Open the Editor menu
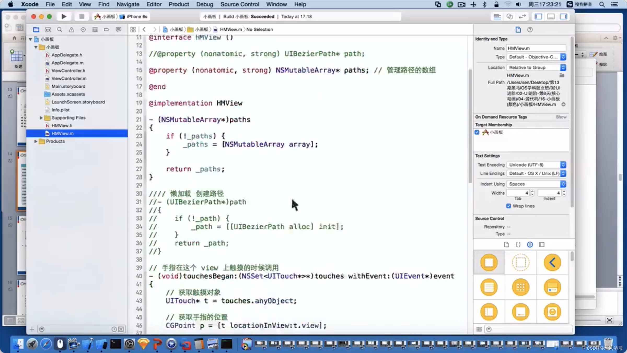Screen dimensions: 627x353 [x=154, y=4]
